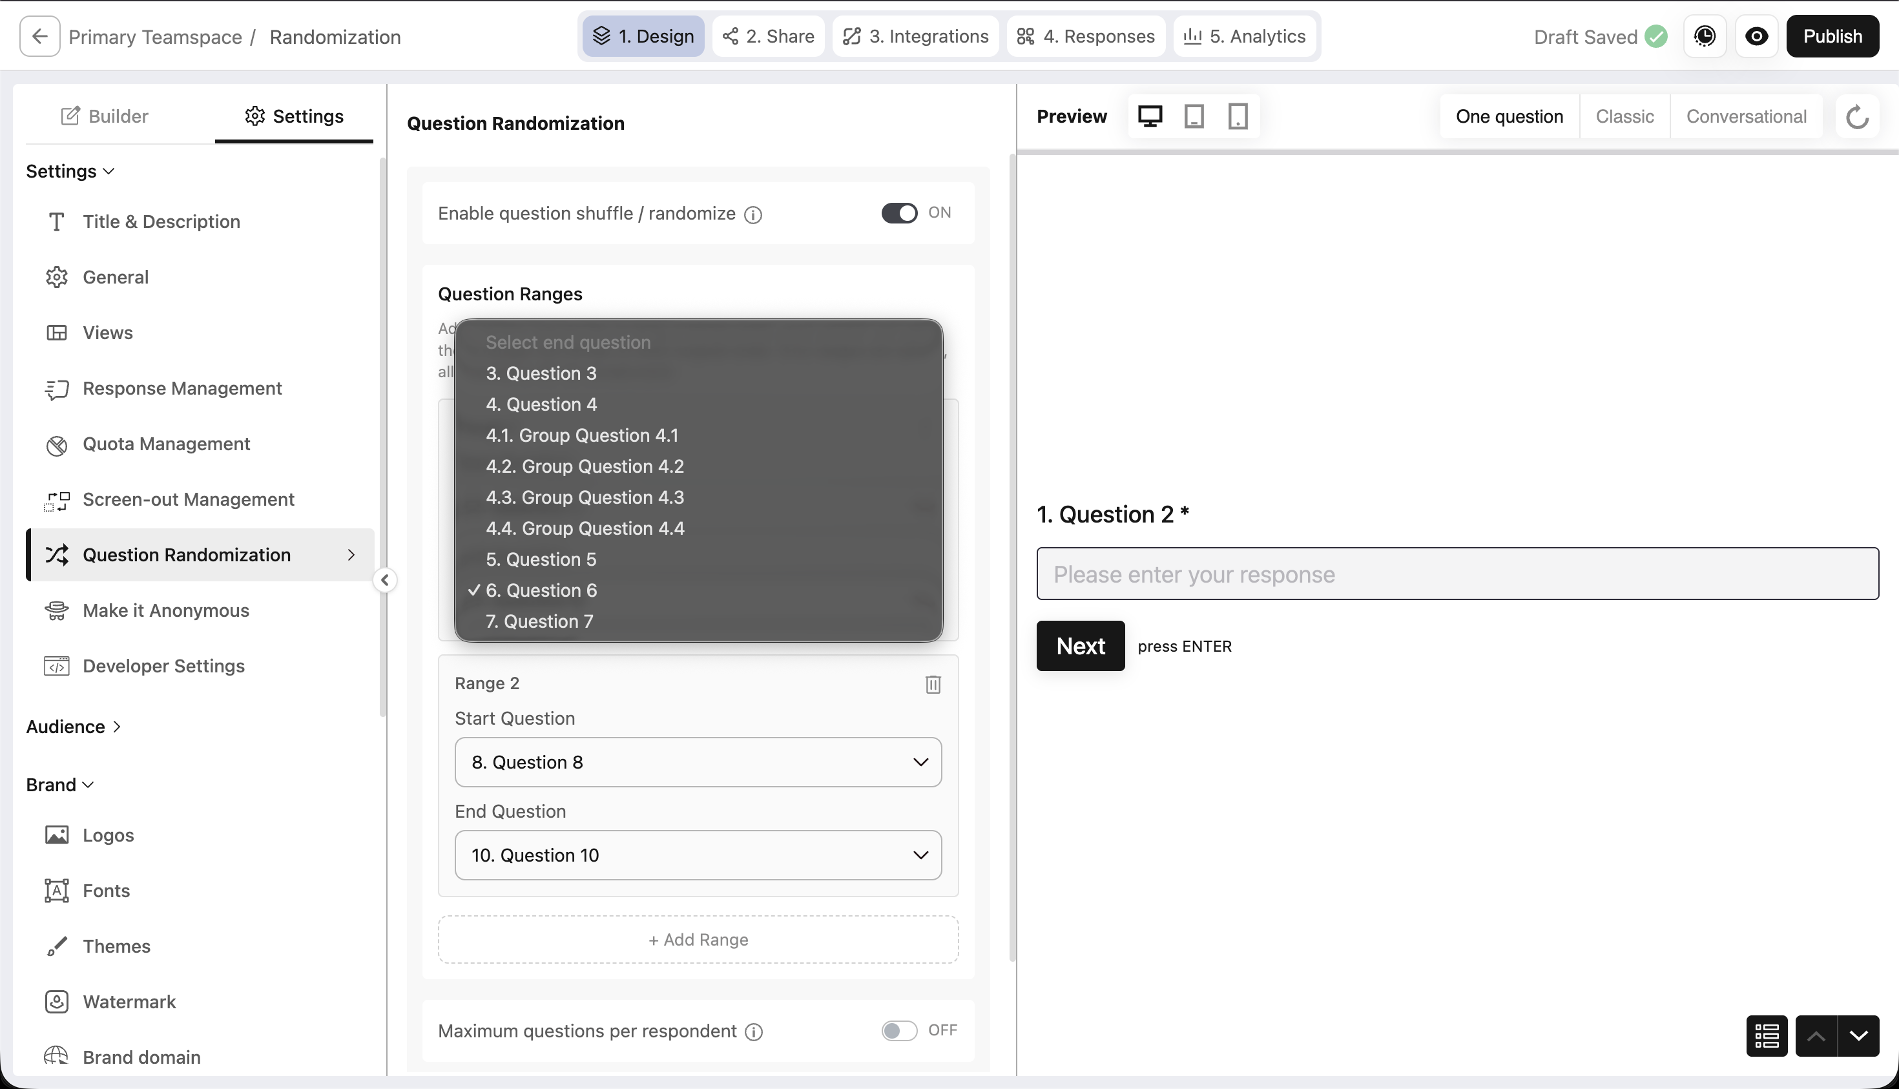Click the back arrow button
Image resolution: width=1899 pixels, height=1089 pixels.
point(39,37)
